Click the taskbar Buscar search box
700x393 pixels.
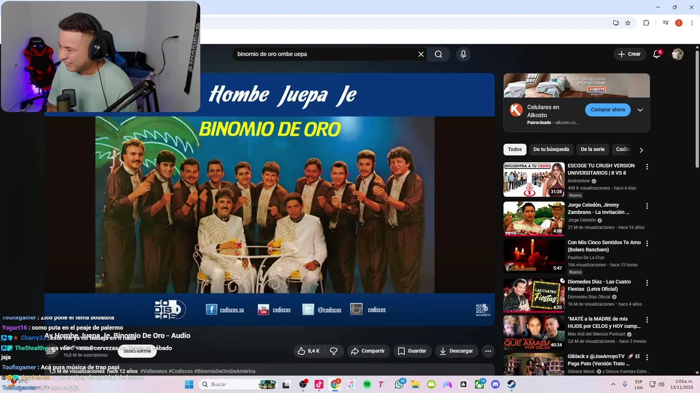238,384
